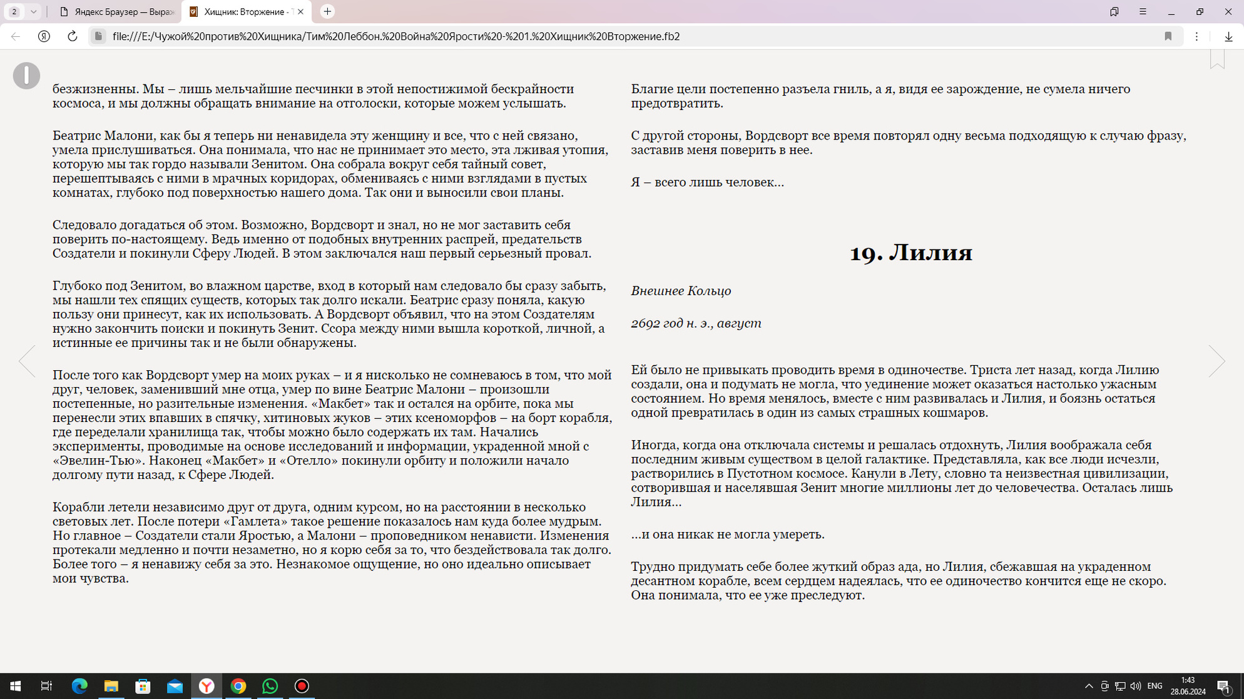
Task: Open the page options three-dot menu
Action: tap(1196, 36)
